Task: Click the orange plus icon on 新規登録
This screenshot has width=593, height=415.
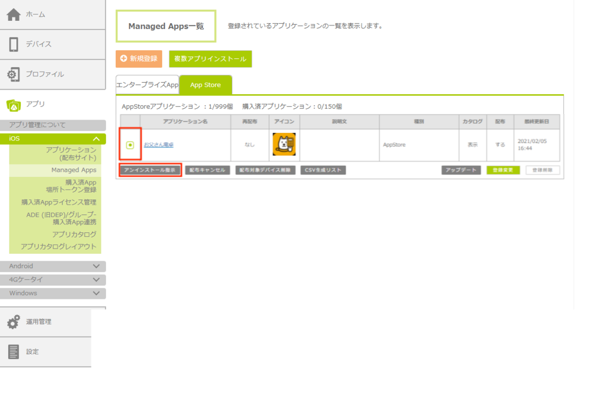Action: 123,59
